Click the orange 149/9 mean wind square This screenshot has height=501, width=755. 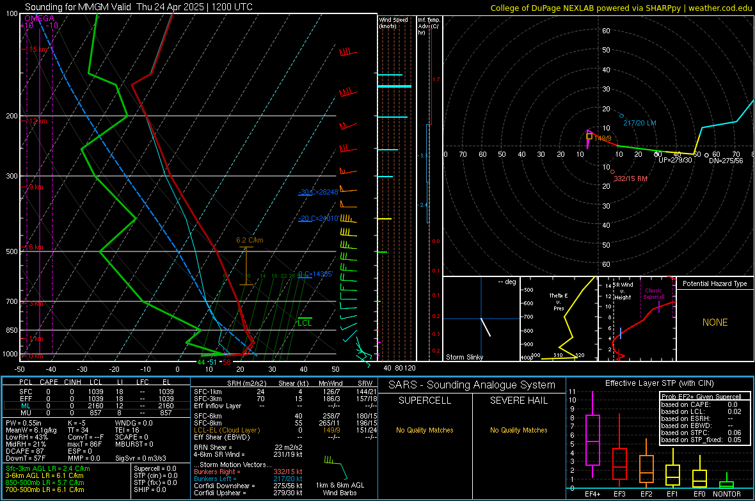pyautogui.click(x=589, y=137)
